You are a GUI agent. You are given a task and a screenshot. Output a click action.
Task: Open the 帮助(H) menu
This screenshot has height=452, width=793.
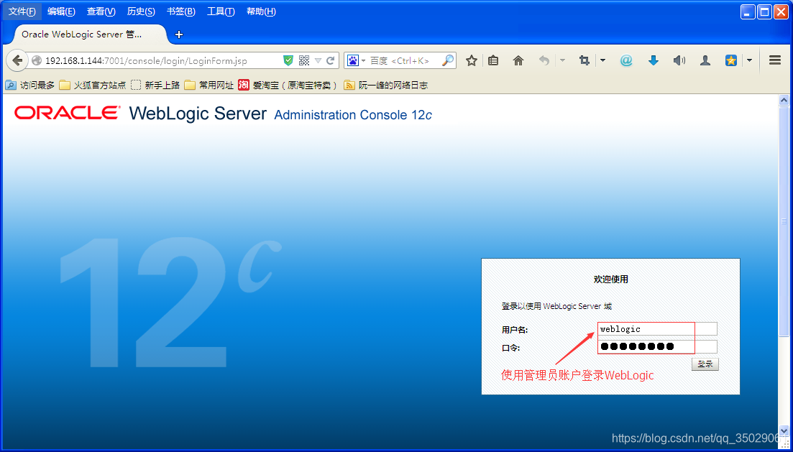coord(261,11)
